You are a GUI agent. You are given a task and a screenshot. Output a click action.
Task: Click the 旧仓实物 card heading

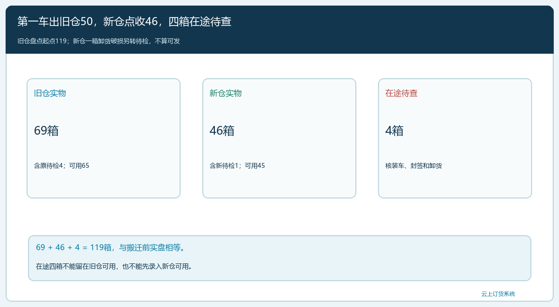pos(50,93)
